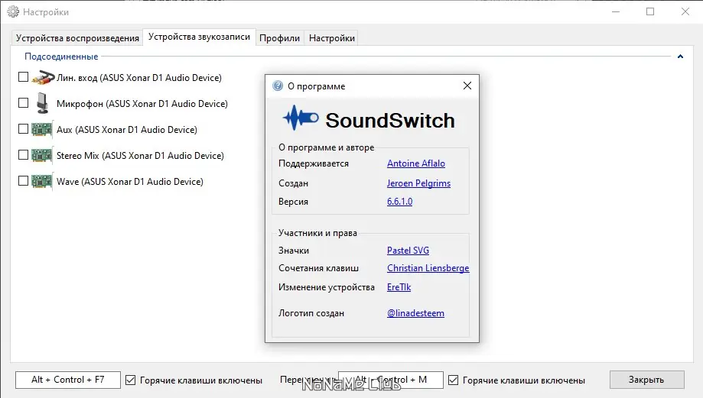703x398 pixels.
Task: Click the Поддерживается label
Action: (314, 163)
